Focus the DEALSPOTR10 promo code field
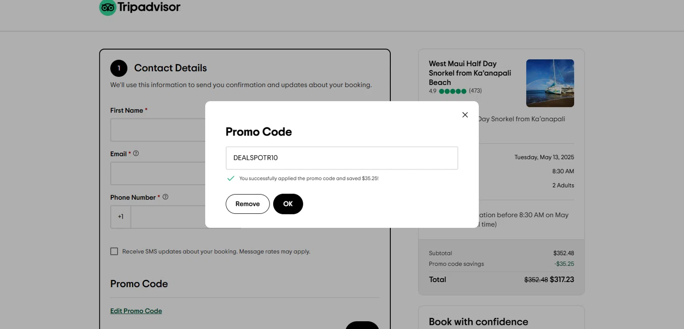684x329 pixels. (342, 158)
